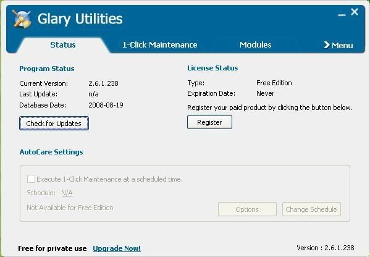Switch to the 1-Click Maintenance tab
The image size is (370, 257).
tap(159, 45)
